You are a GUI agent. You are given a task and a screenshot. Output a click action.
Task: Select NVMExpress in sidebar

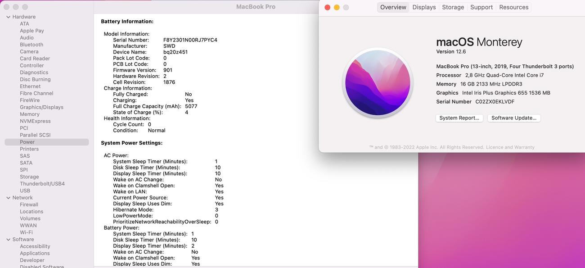pyautogui.click(x=35, y=121)
